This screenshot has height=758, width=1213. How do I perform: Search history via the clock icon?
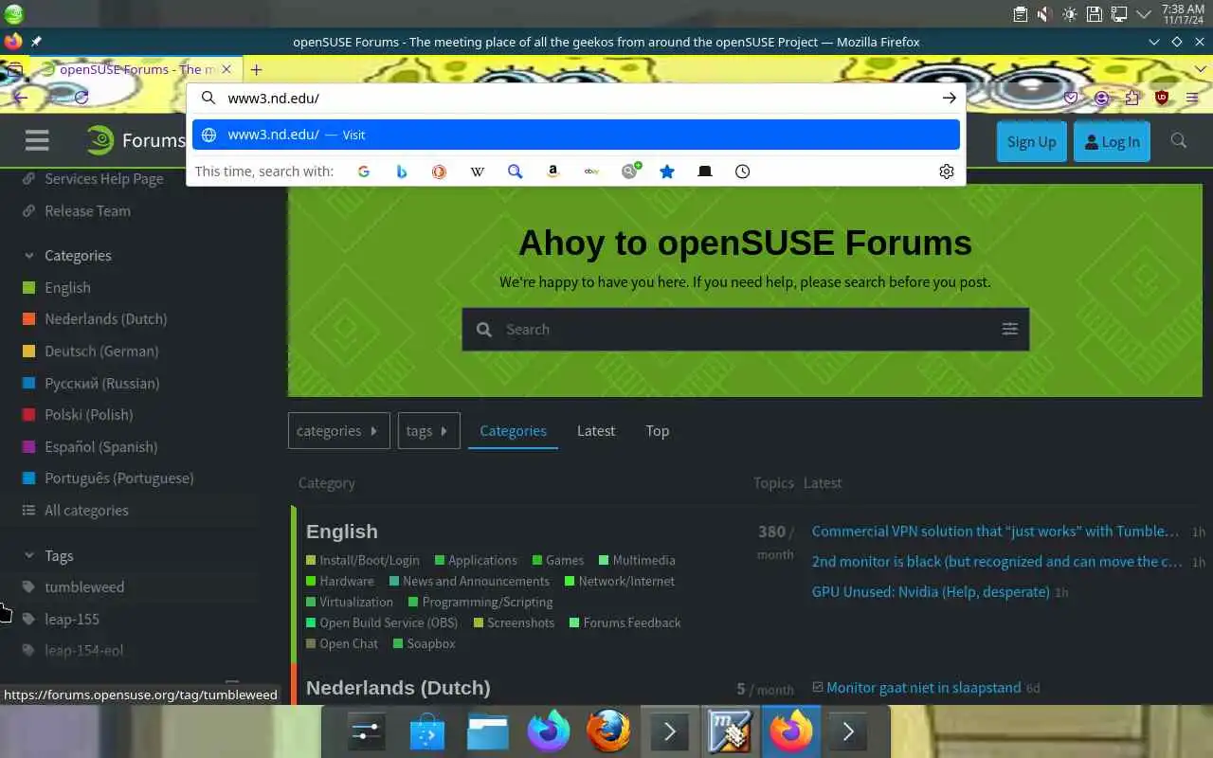(743, 171)
